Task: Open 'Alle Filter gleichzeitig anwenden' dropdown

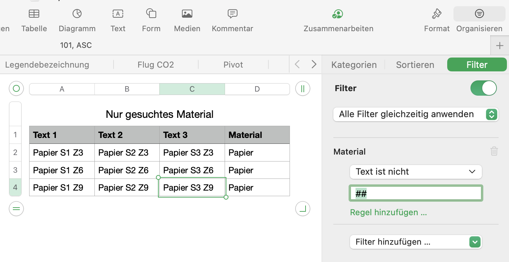Action: coord(416,114)
